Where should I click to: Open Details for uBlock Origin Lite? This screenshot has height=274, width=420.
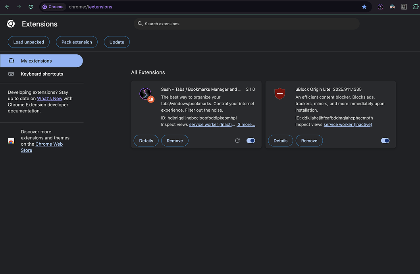[x=280, y=141]
